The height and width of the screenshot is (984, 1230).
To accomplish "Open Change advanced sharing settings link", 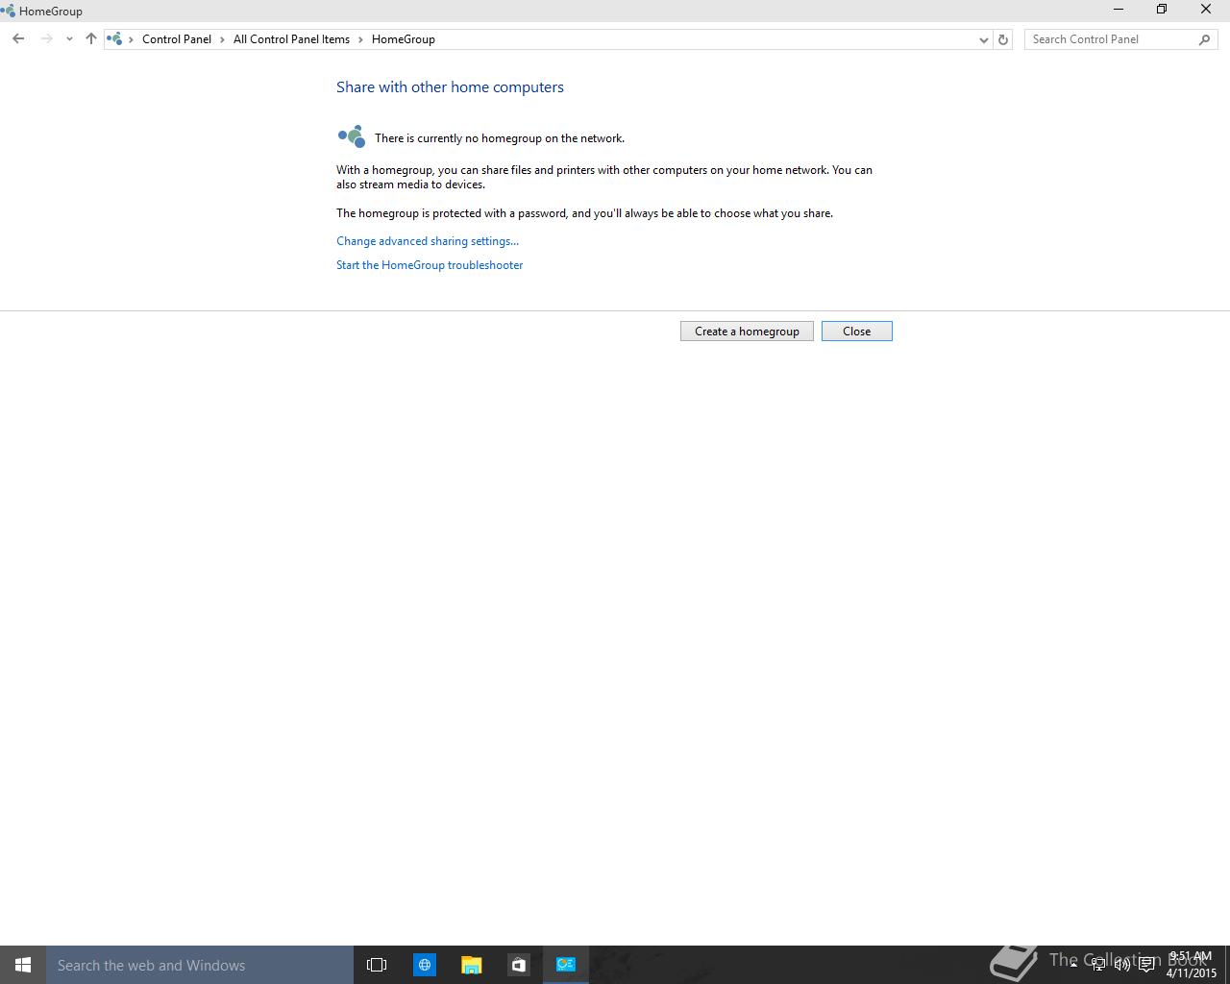I will (x=428, y=241).
